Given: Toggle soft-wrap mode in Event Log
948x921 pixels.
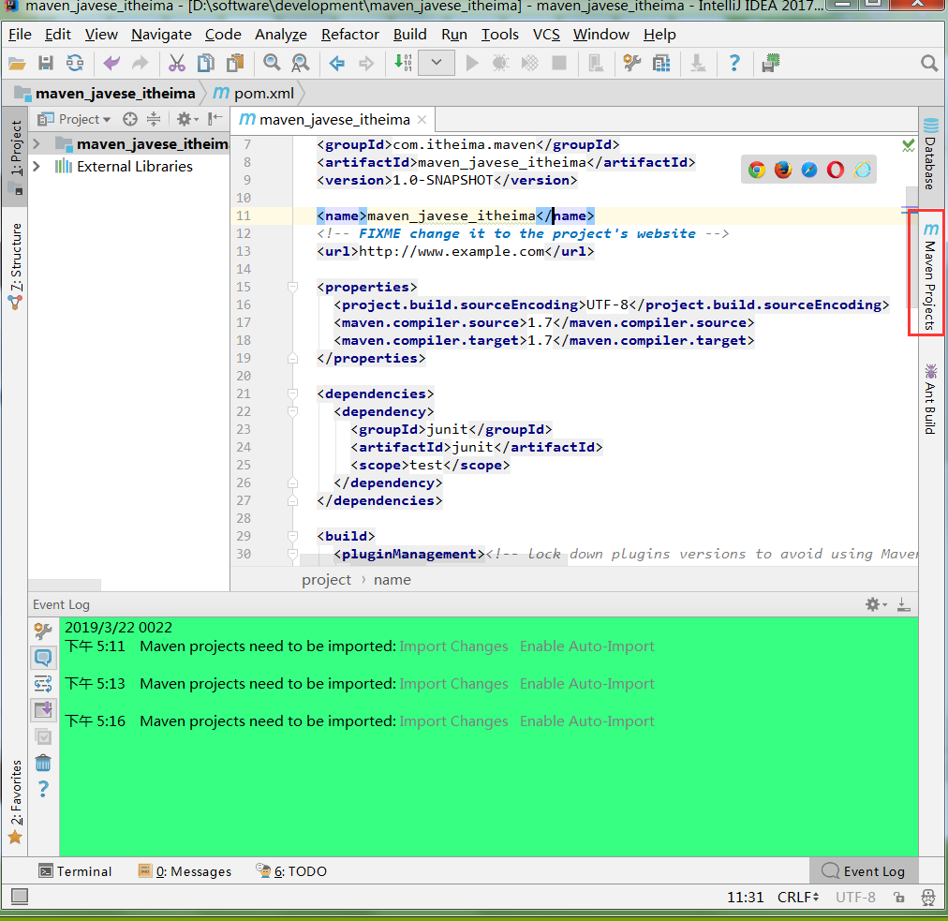Looking at the screenshot, I should 43,683.
